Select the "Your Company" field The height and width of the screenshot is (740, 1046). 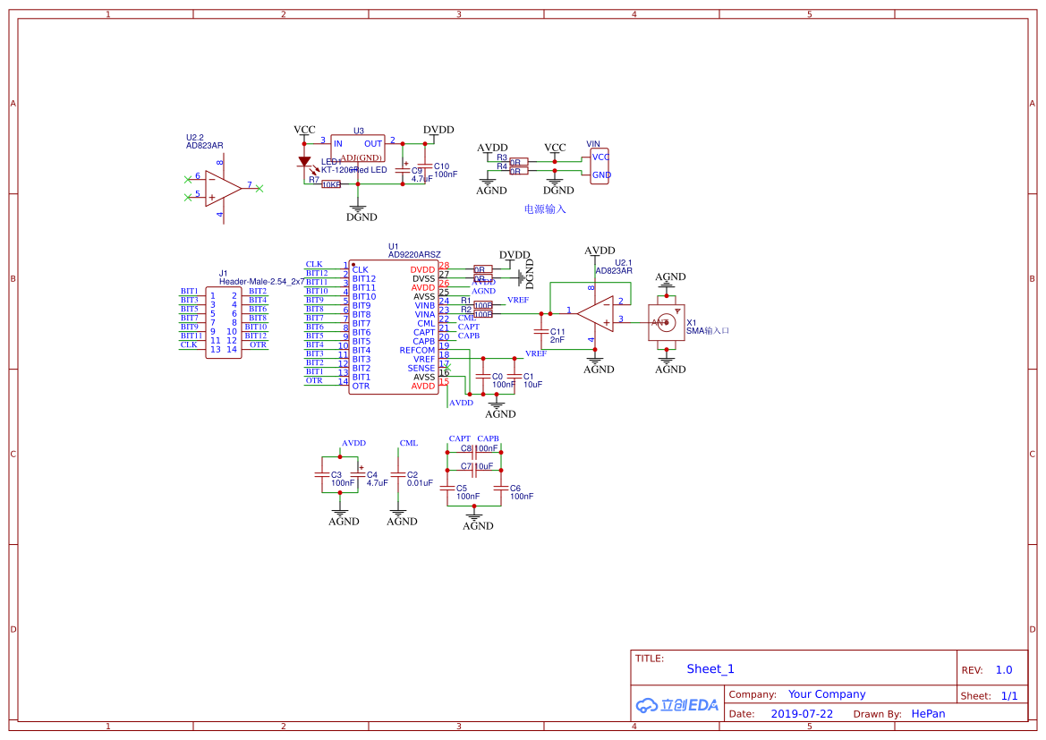[827, 694]
